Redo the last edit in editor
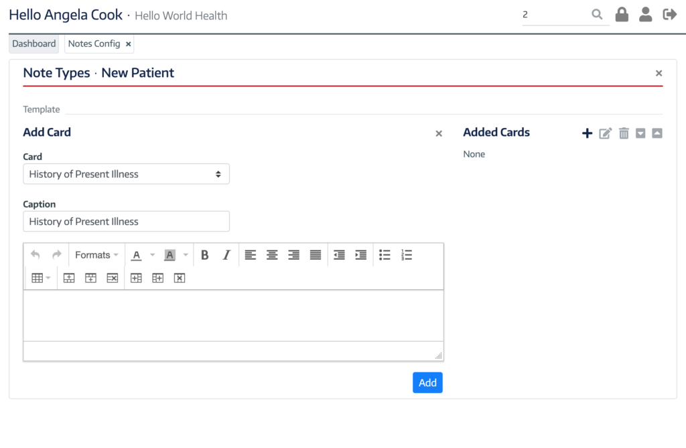Image resolution: width=686 pixels, height=448 pixels. point(57,254)
